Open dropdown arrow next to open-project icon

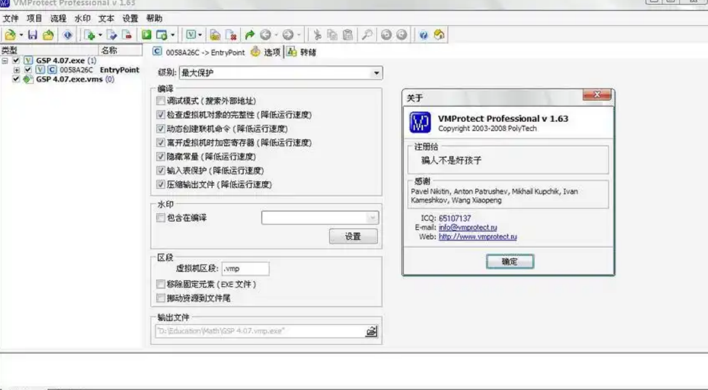click(x=22, y=35)
